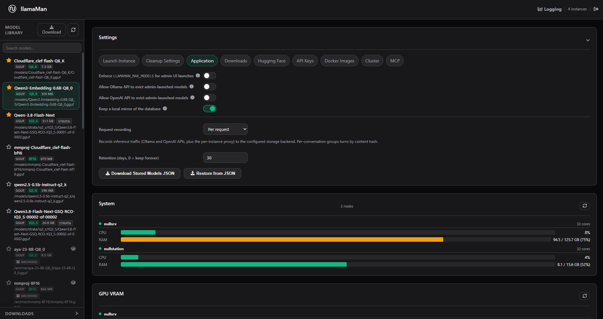The width and height of the screenshot is (603, 319).
Task: Expand the Downloads section in sidebar
Action: tap(76, 314)
